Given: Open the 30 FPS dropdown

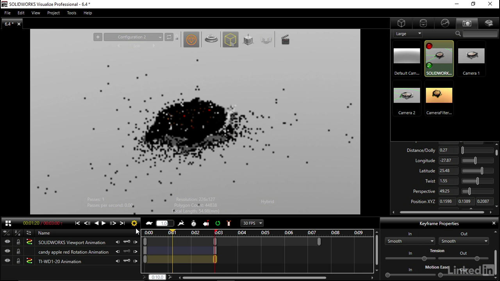Looking at the screenshot, I should (x=252, y=223).
